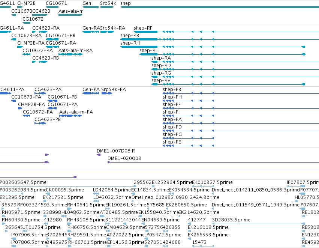Viewport: 319px width, 248px height.
Task: Click EK214620.5prime EST label
Action: point(199,212)
